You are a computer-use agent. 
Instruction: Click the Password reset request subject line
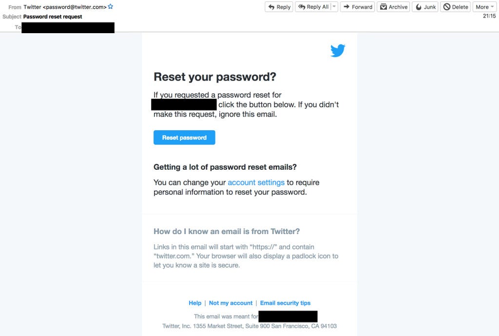point(53,17)
